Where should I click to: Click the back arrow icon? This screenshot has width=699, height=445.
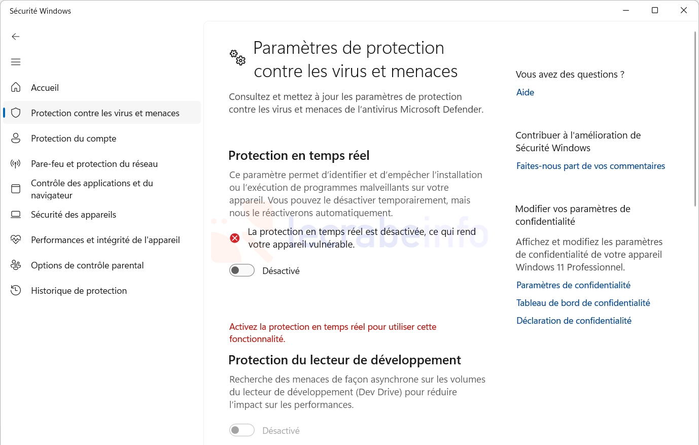click(x=16, y=37)
